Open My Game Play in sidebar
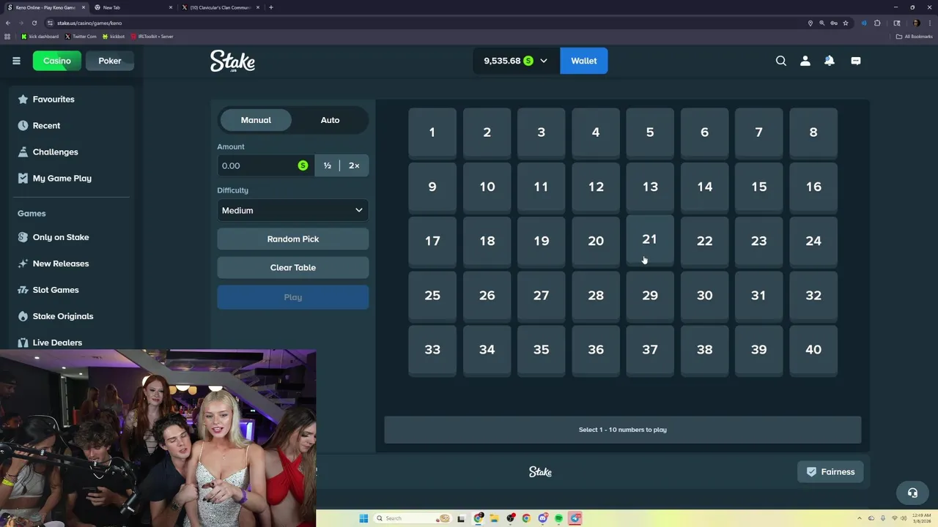938x527 pixels. (x=72, y=178)
